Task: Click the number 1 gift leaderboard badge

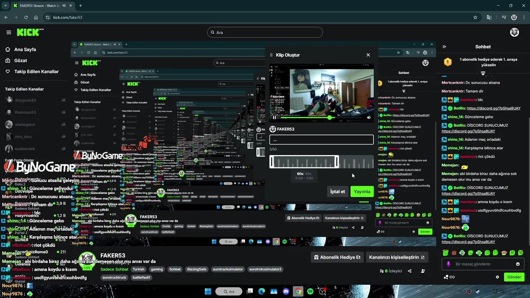Action: coord(448,62)
